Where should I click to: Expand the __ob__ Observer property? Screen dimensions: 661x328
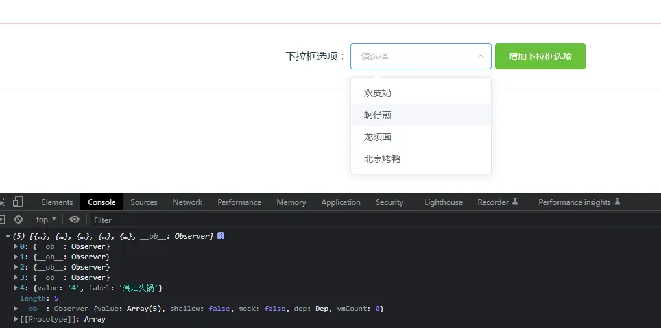point(16,309)
